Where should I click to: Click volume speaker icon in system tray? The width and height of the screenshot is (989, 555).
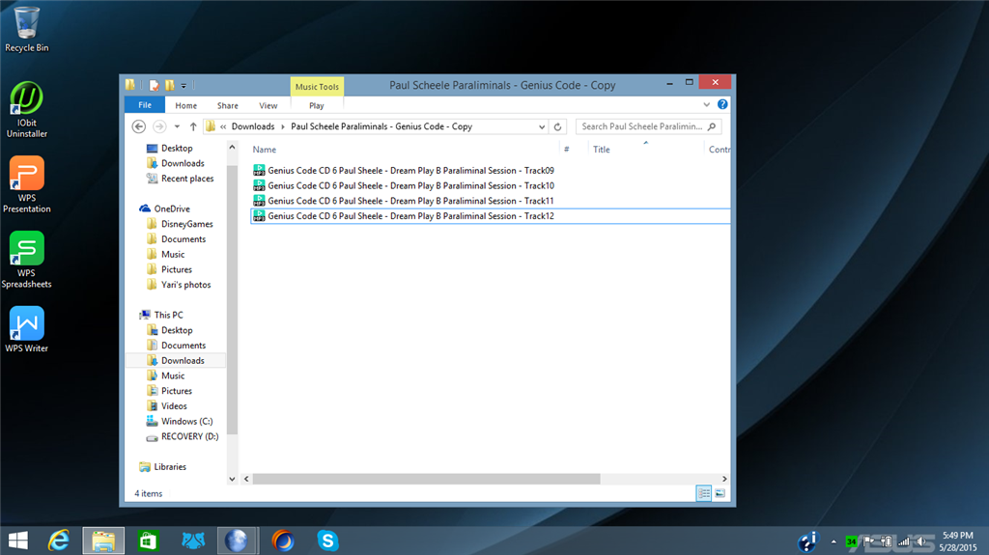[x=921, y=541]
